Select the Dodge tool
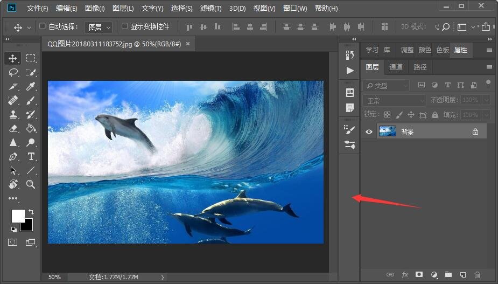This screenshot has width=498, height=284. (x=31, y=142)
